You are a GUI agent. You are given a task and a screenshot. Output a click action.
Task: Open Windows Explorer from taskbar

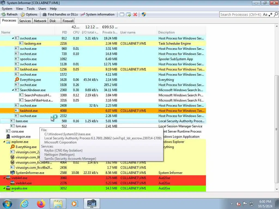[58, 204]
